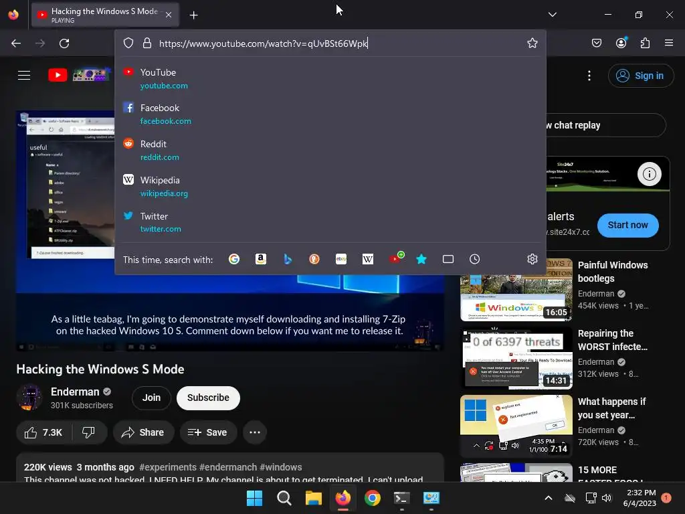Show hidden system tray icons

click(x=549, y=498)
